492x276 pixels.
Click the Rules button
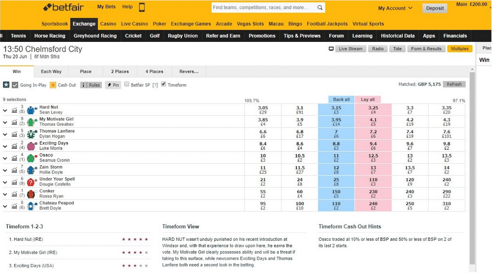click(x=91, y=85)
